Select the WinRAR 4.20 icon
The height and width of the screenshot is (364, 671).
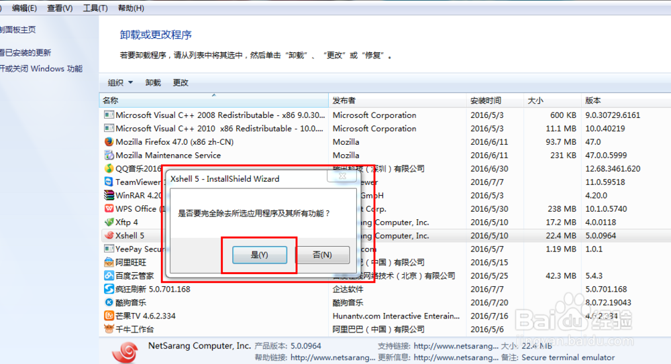pyautogui.click(x=109, y=195)
